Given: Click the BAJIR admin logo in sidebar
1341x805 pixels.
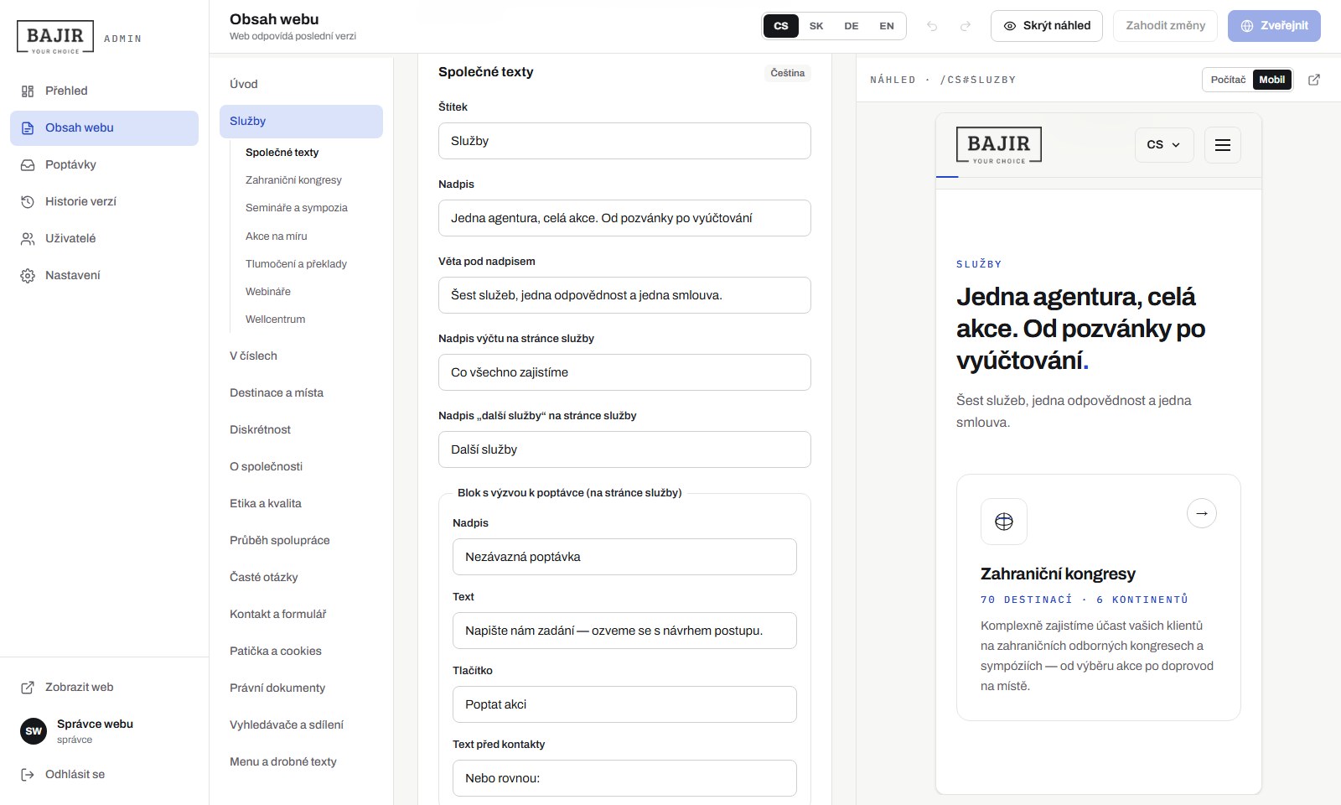Looking at the screenshot, I should 55,38.
